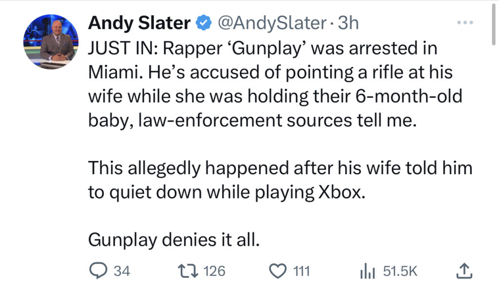Open the three-dot more options menu
Viewport: 499px width, 291px height.
(x=465, y=22)
